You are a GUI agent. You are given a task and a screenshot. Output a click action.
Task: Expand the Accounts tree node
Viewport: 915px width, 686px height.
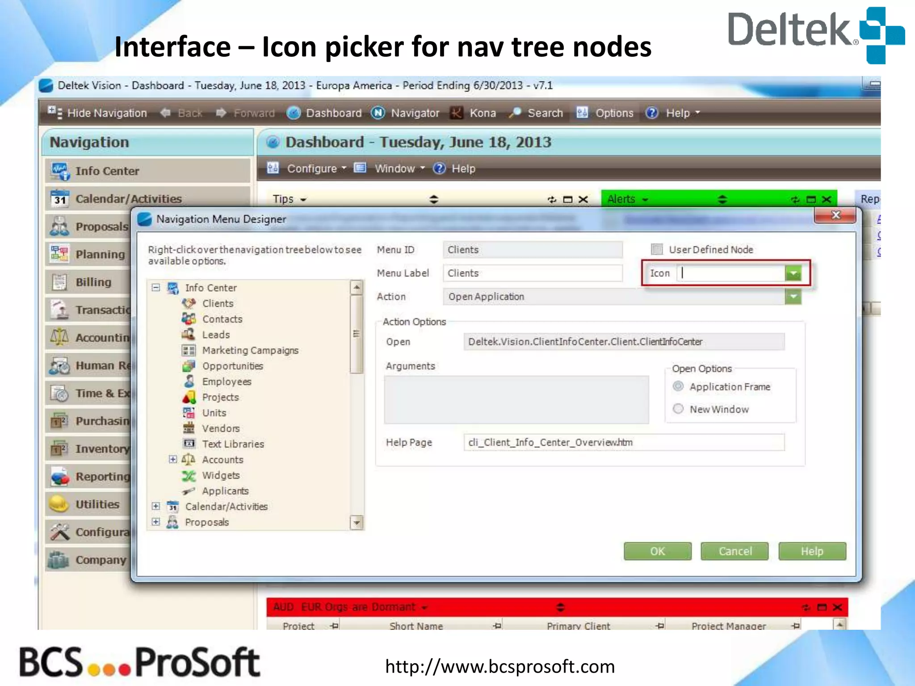pyautogui.click(x=173, y=459)
